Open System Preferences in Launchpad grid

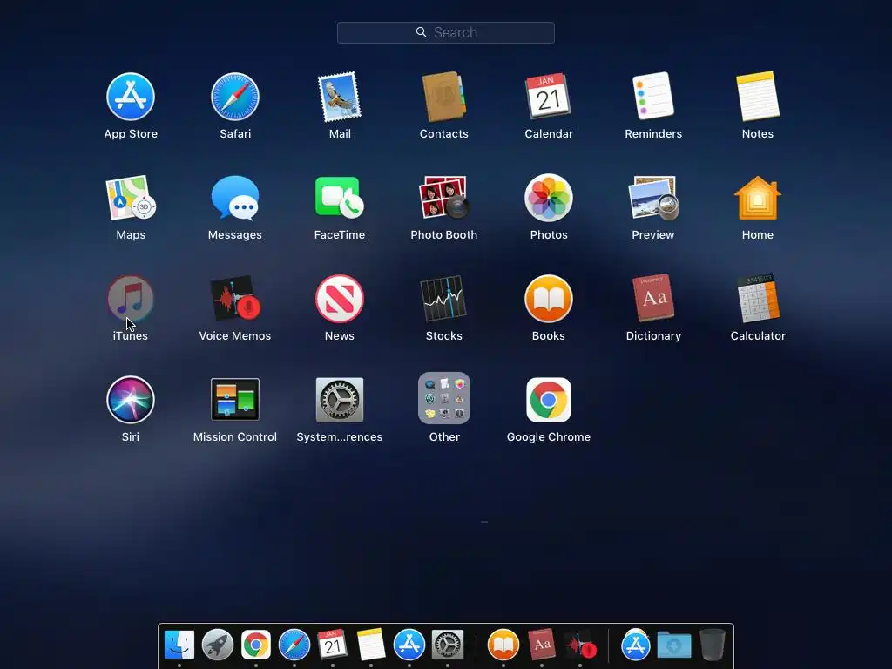(x=340, y=399)
